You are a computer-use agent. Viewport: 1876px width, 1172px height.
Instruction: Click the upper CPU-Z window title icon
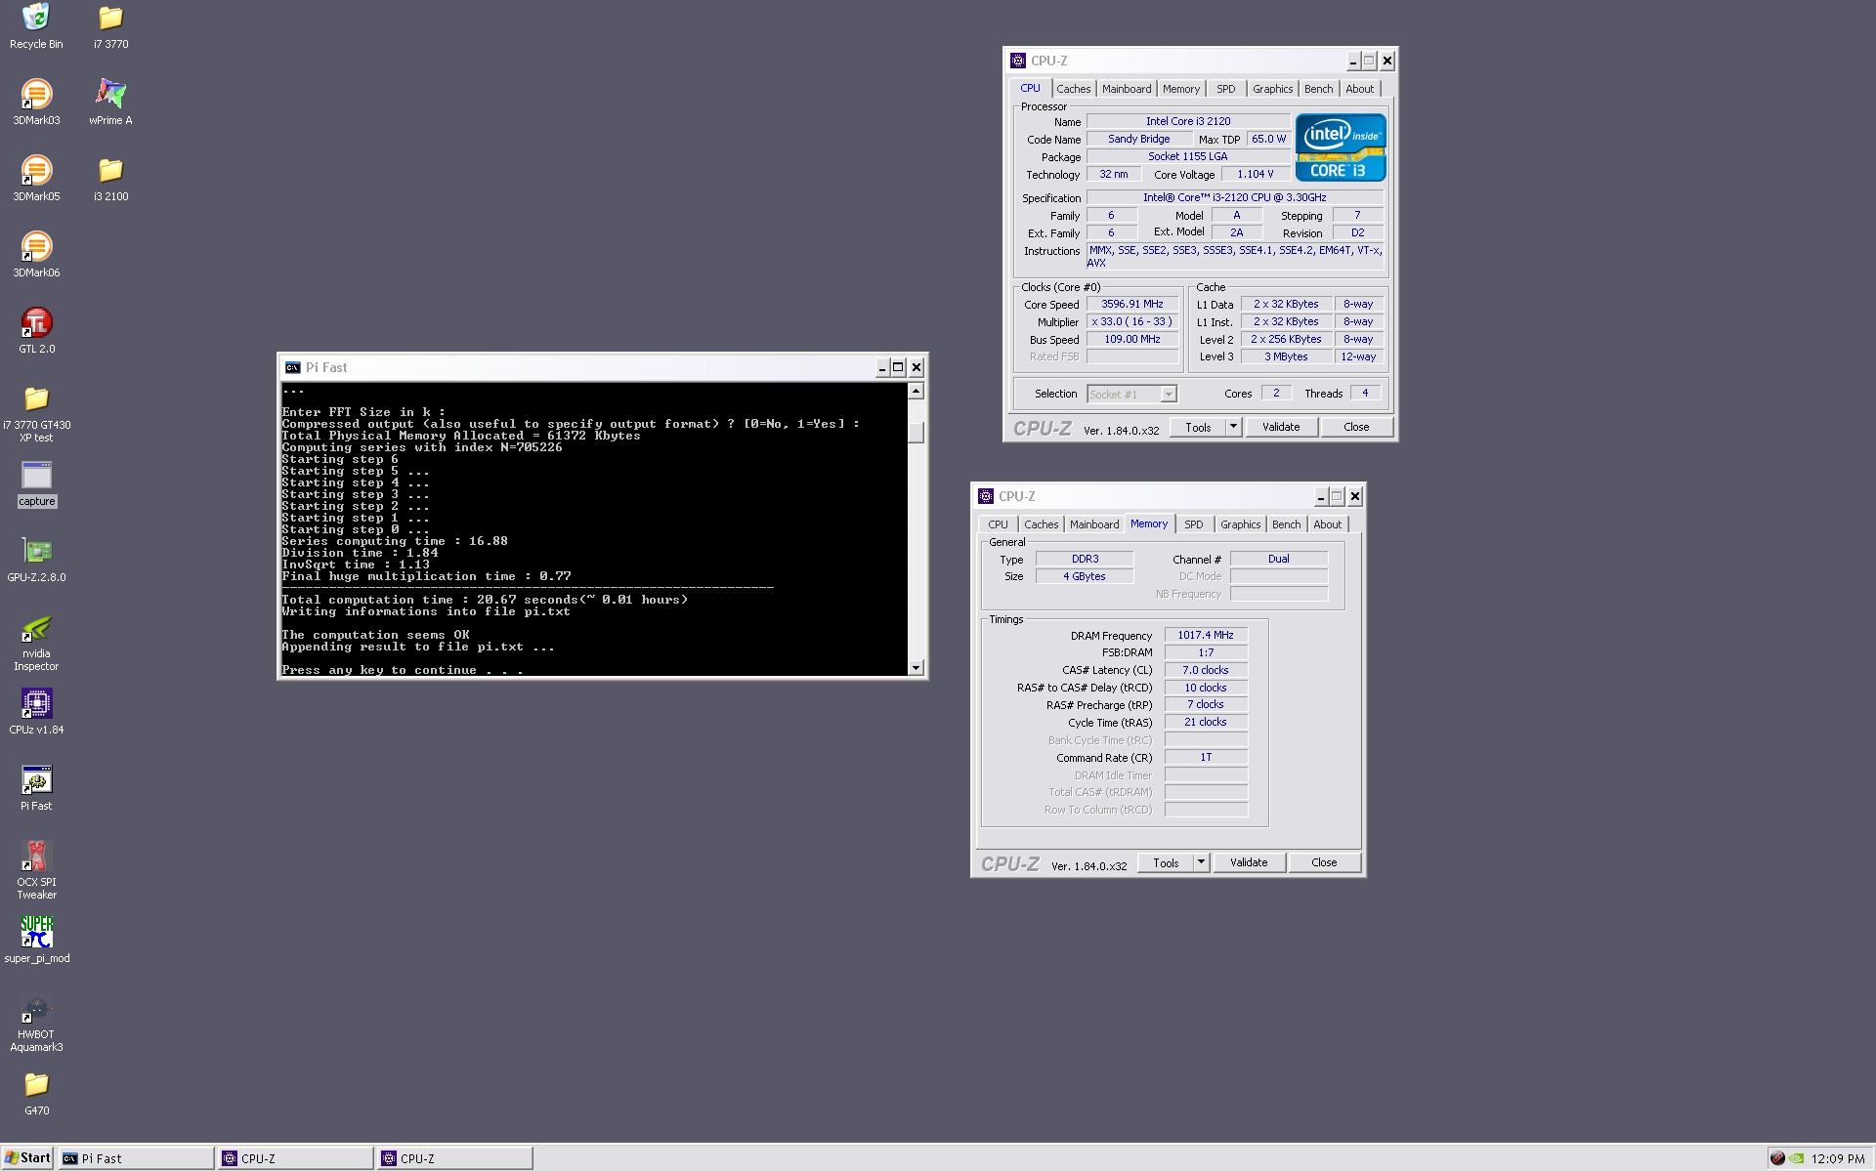[1017, 61]
